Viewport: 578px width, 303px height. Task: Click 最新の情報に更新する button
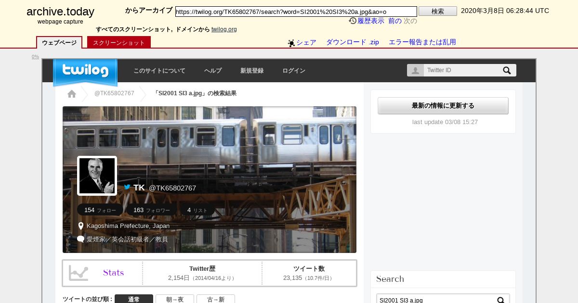(443, 106)
